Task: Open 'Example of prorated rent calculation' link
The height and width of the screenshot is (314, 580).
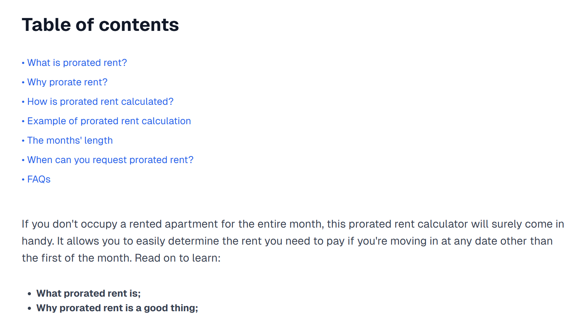Action: point(109,121)
